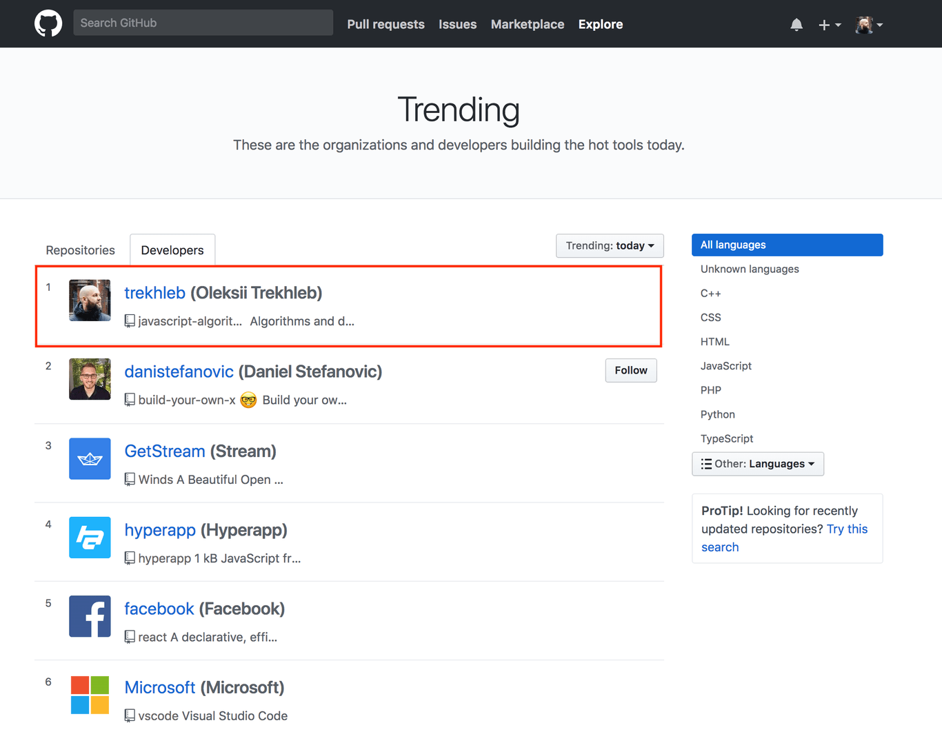Filter trending by Python
The width and height of the screenshot is (942, 734).
point(717,414)
